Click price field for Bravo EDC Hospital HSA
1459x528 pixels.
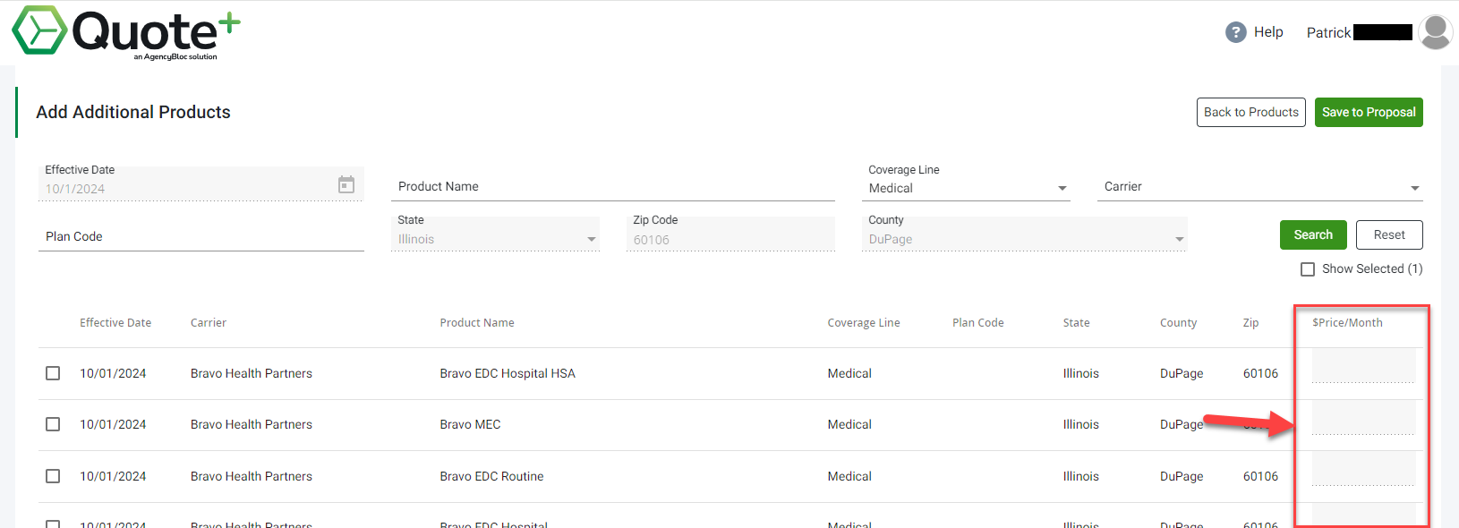point(1363,366)
